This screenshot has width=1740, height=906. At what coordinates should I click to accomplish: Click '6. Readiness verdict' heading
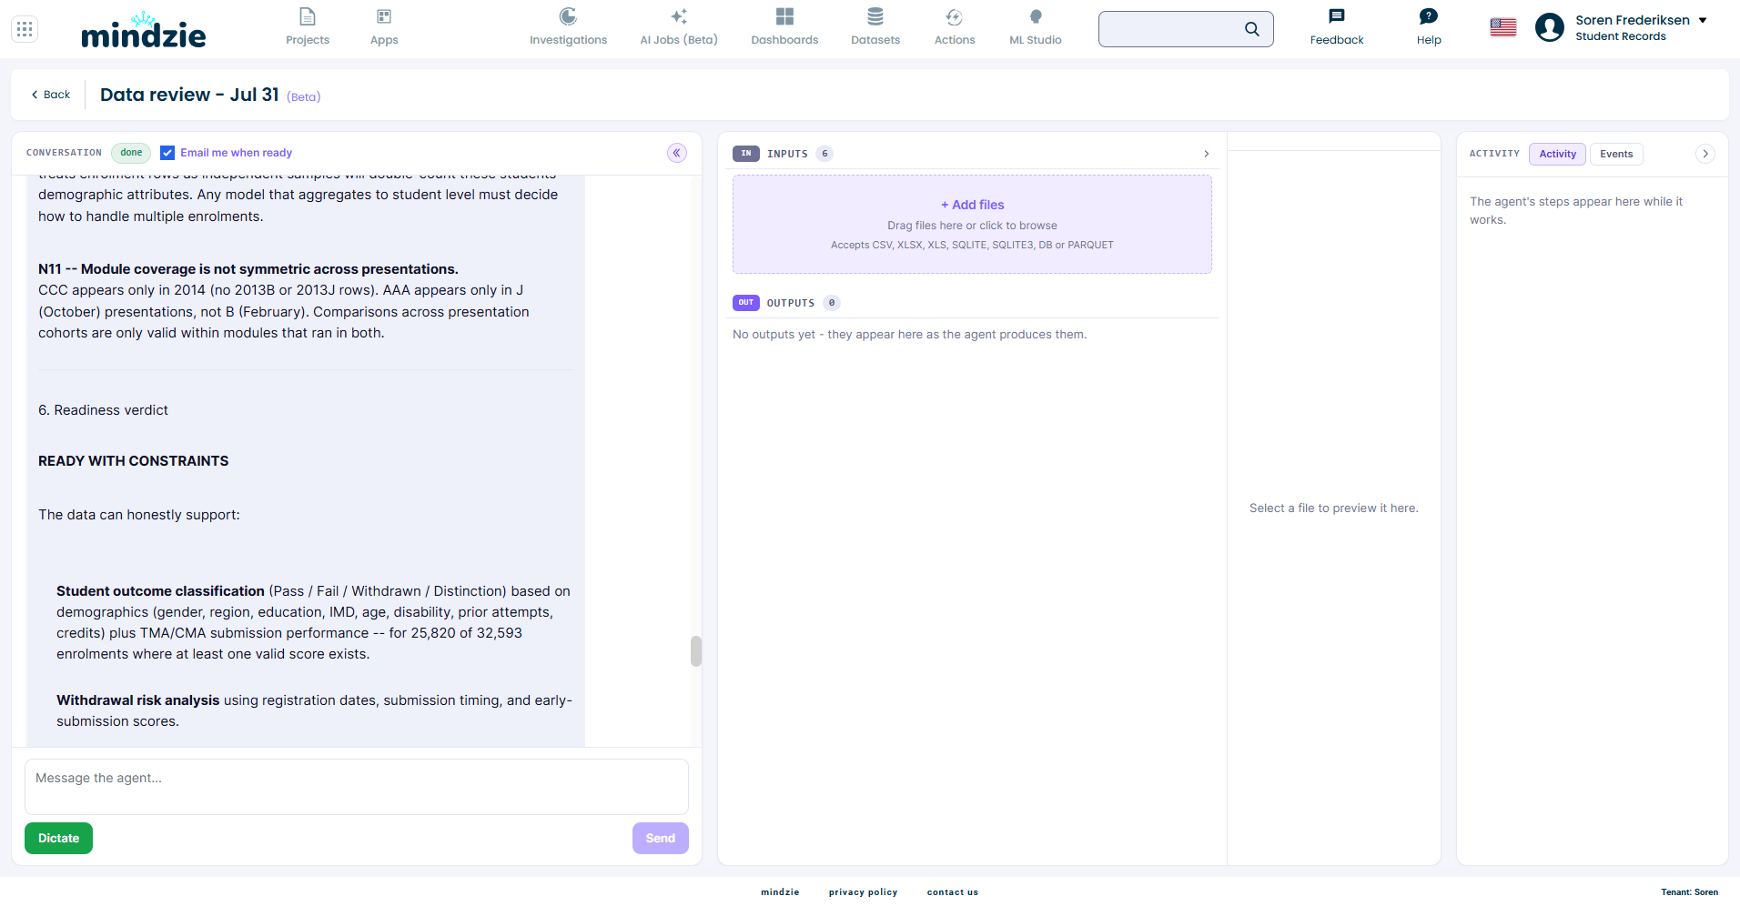tap(103, 410)
